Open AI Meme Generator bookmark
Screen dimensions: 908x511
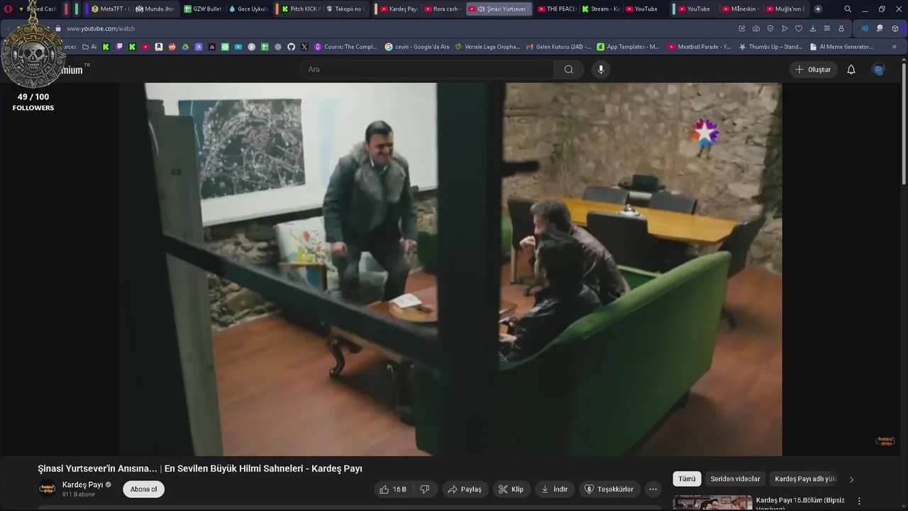pyautogui.click(x=842, y=47)
